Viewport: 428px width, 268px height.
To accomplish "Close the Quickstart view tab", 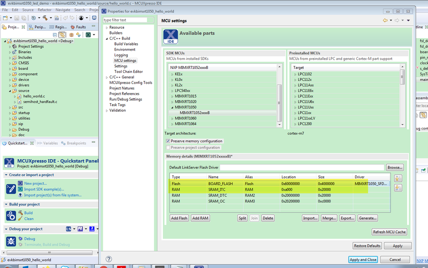I will coord(32,143).
